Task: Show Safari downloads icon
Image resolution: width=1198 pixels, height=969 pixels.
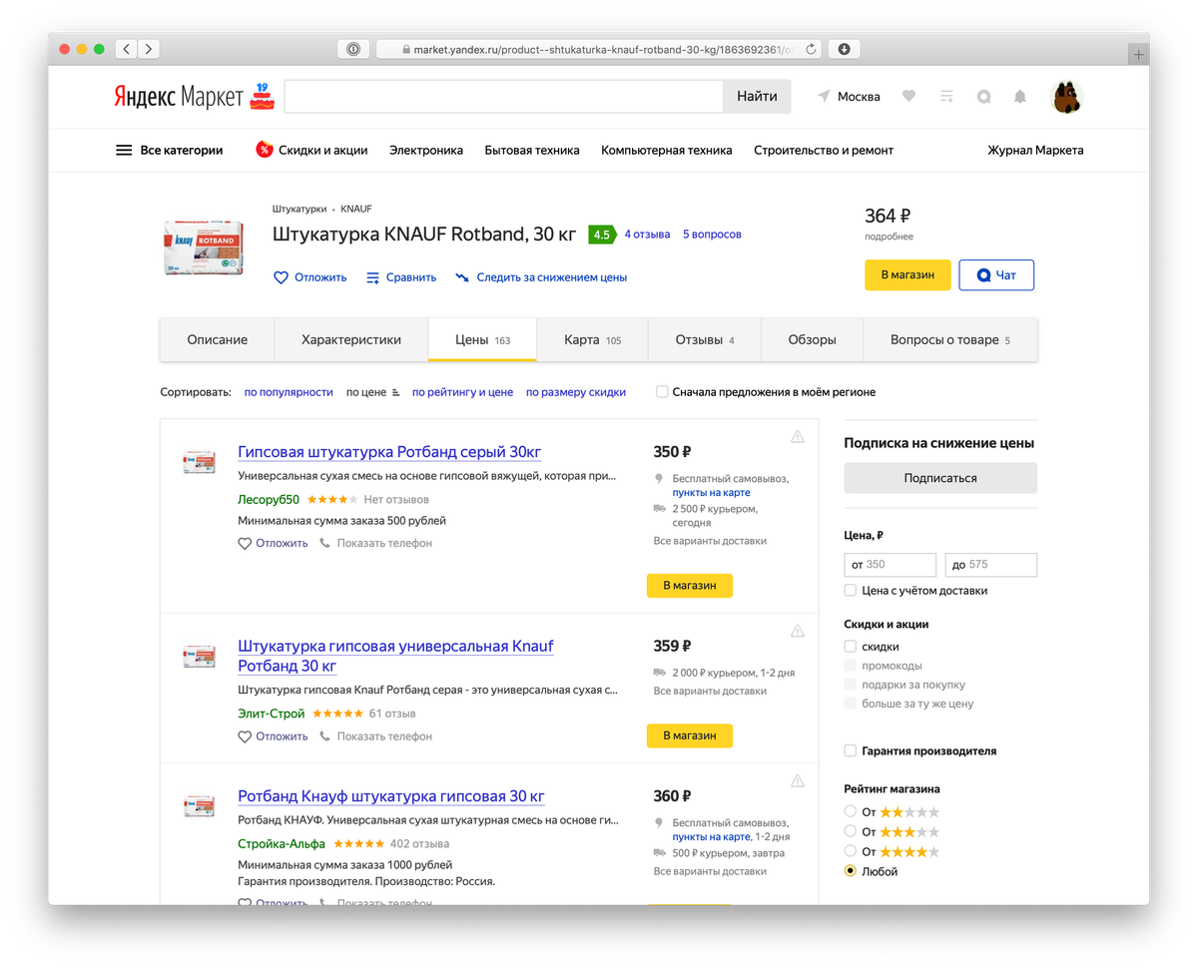Action: pos(844,49)
